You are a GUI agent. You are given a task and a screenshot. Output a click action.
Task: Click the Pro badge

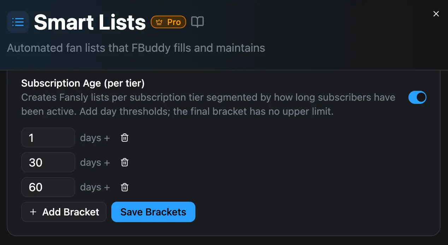[168, 21]
